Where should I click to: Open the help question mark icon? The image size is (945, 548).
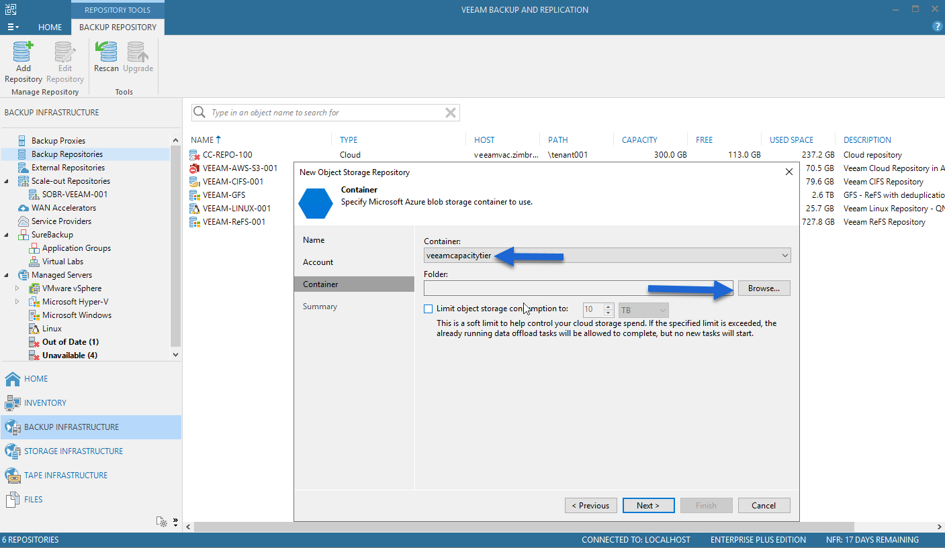pos(938,27)
